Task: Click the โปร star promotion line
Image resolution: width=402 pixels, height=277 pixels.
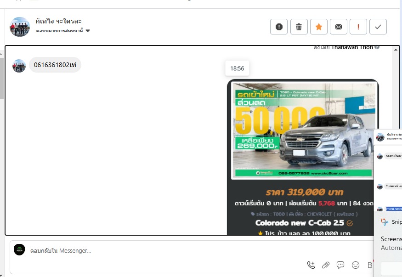Action: click(x=304, y=233)
